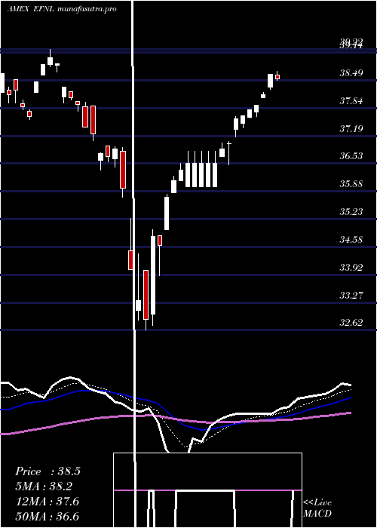
Task: Click the tall white candle rising to 35.88
Action: 167,213
